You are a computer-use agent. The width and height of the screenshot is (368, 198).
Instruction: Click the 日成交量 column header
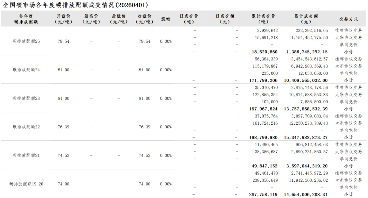point(189,19)
